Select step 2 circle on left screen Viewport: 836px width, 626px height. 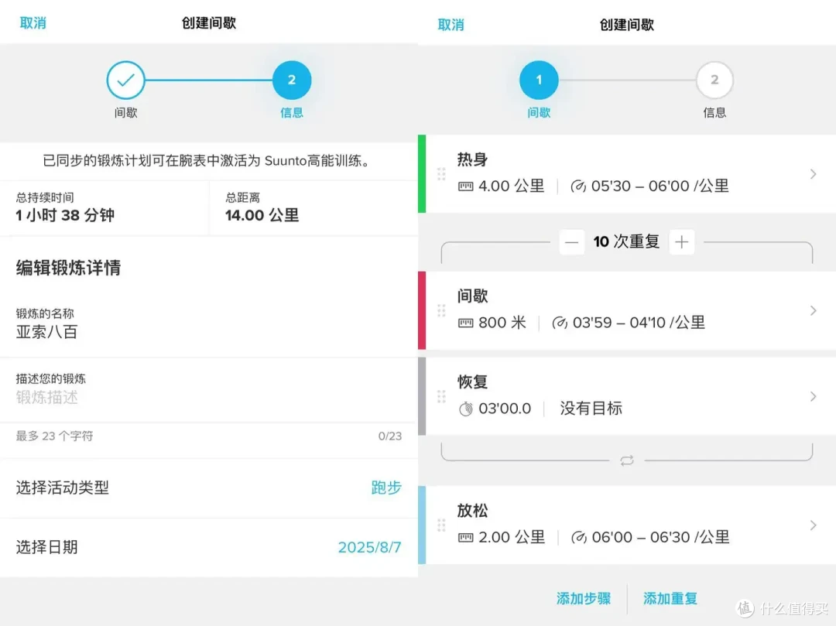click(292, 80)
